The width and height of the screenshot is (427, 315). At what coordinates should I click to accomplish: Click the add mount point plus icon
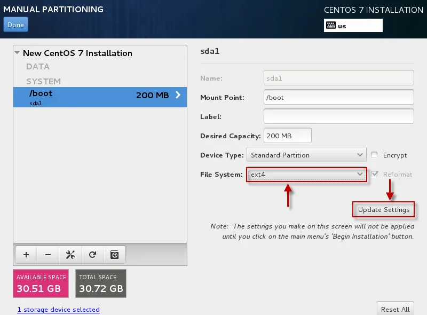[x=26, y=255]
